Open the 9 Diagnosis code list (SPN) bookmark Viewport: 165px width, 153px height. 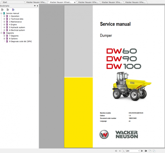point(20,41)
